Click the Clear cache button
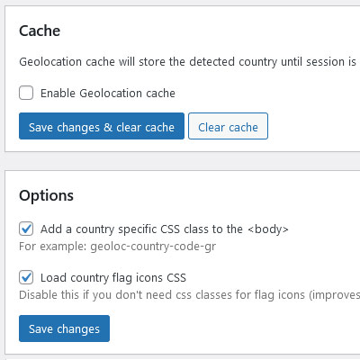 coord(228,126)
